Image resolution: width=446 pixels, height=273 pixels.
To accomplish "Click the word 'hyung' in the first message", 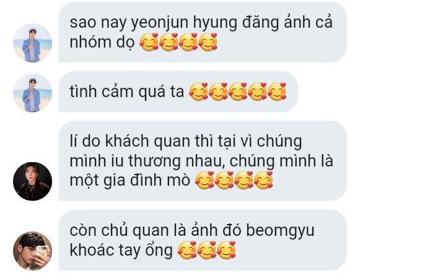I will tap(215, 23).
